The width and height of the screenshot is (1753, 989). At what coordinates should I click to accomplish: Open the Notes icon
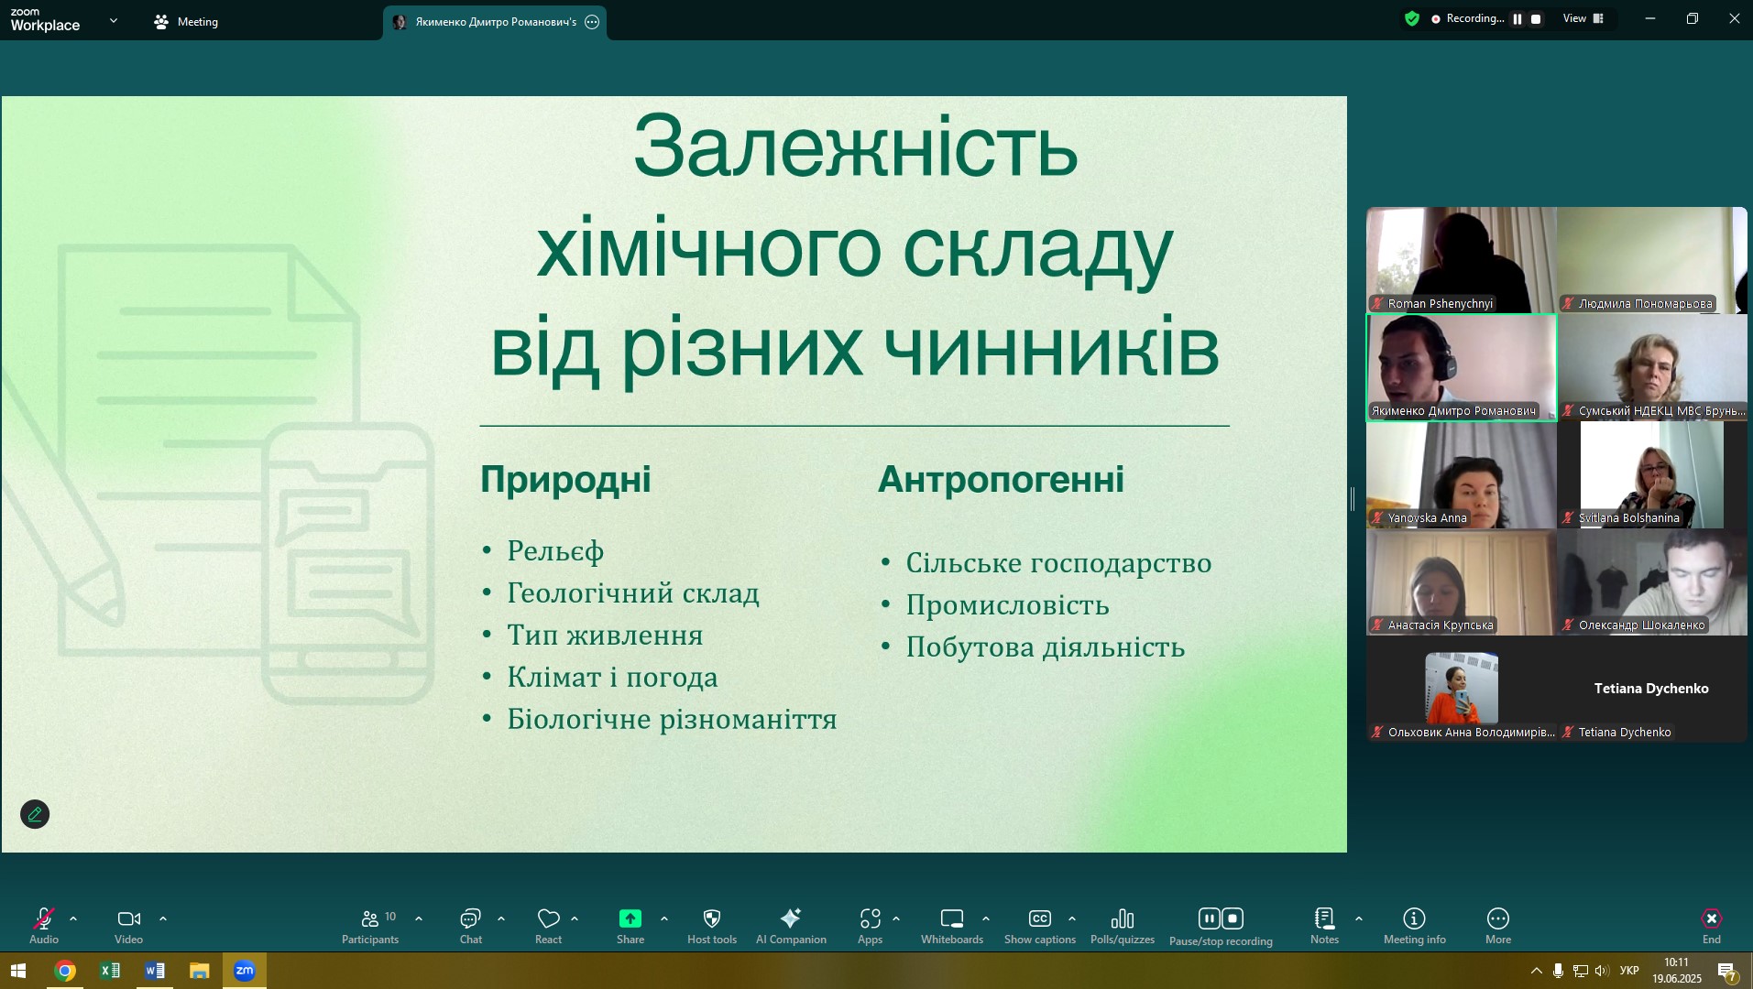pyautogui.click(x=1324, y=925)
